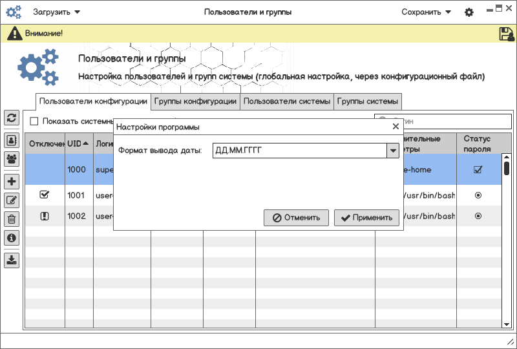Click the edit pencil icon in sidebar
The width and height of the screenshot is (517, 349).
[x=12, y=200]
